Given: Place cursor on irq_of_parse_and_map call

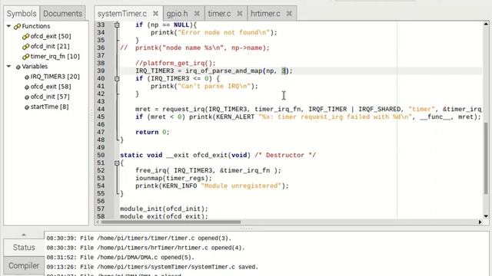Looking at the screenshot, I should 224,71.
